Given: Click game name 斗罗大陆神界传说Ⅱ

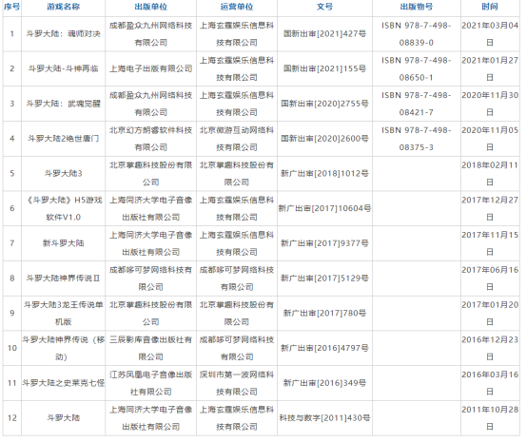Looking at the screenshot, I should [63, 279].
